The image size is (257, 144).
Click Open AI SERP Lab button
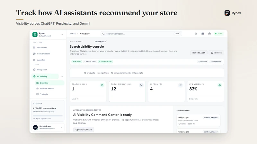click(84, 130)
